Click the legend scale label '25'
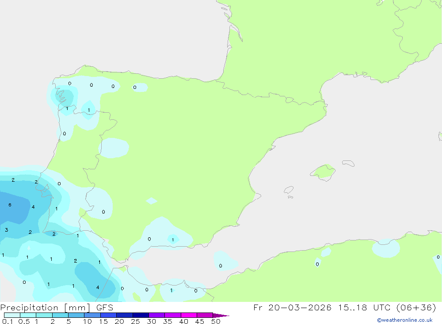Image resolution: width=442 pixels, height=324 pixels. 135,321
